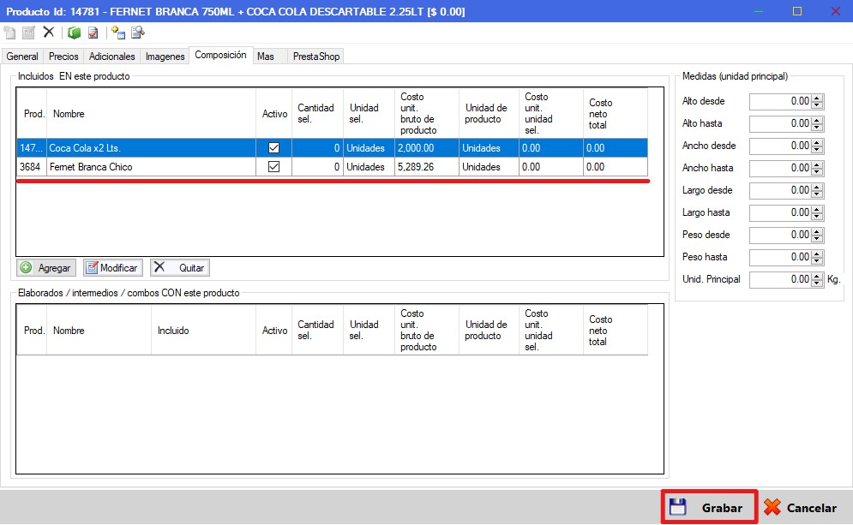Click the green box toolbar icon
This screenshot has width=853, height=525.
(74, 33)
